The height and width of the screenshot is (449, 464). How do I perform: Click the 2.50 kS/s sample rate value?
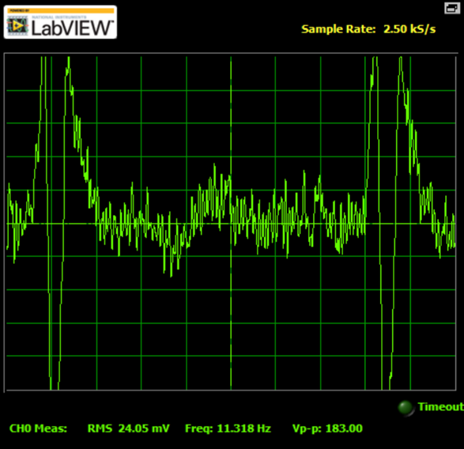click(x=409, y=29)
